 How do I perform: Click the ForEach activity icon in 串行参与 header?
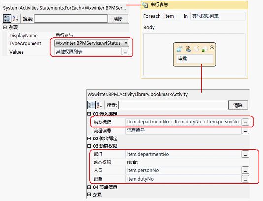pos(145,5)
